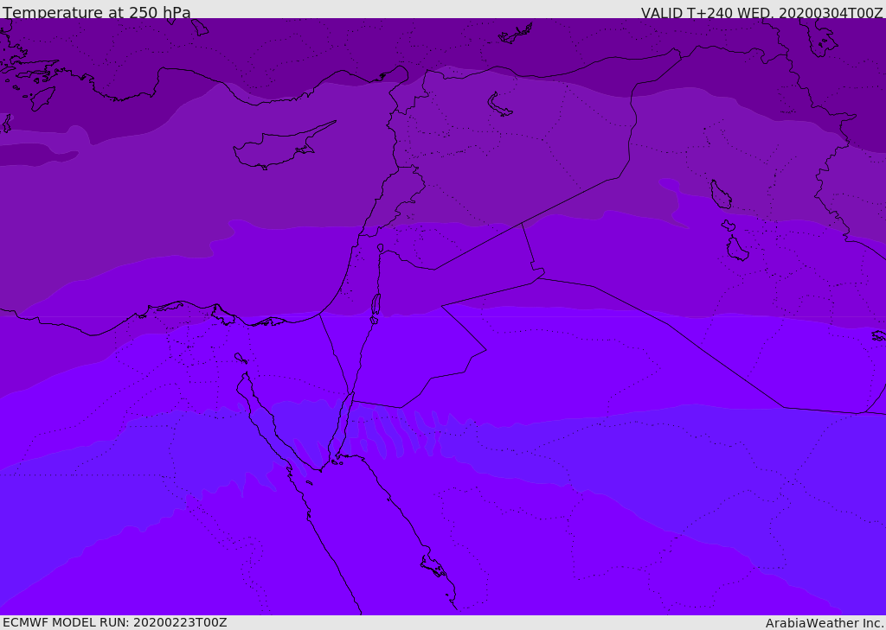Click the large lake in central Iraq

tap(721, 194)
